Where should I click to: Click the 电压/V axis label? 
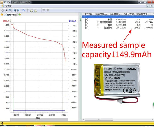click(x=6, y=21)
